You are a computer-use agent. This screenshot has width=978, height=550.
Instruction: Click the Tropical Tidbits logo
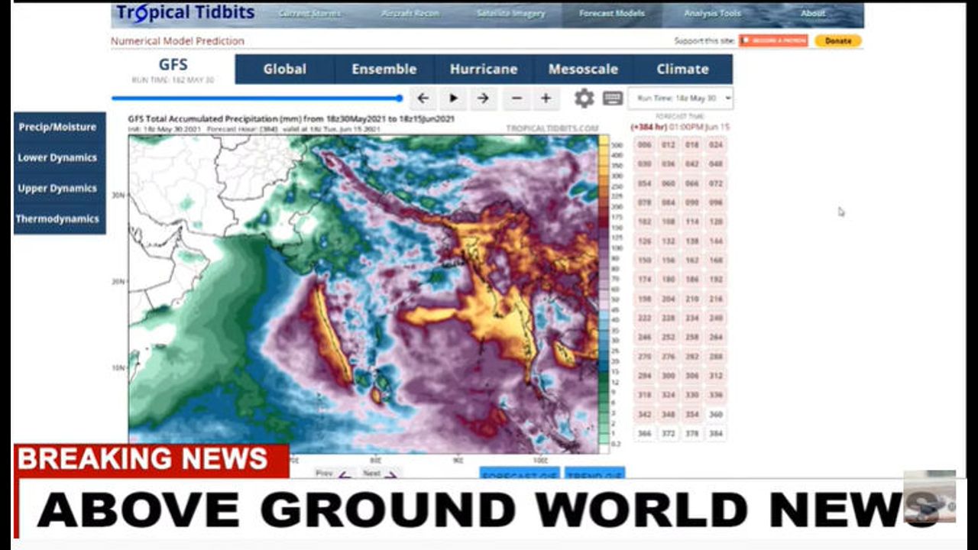point(185,14)
